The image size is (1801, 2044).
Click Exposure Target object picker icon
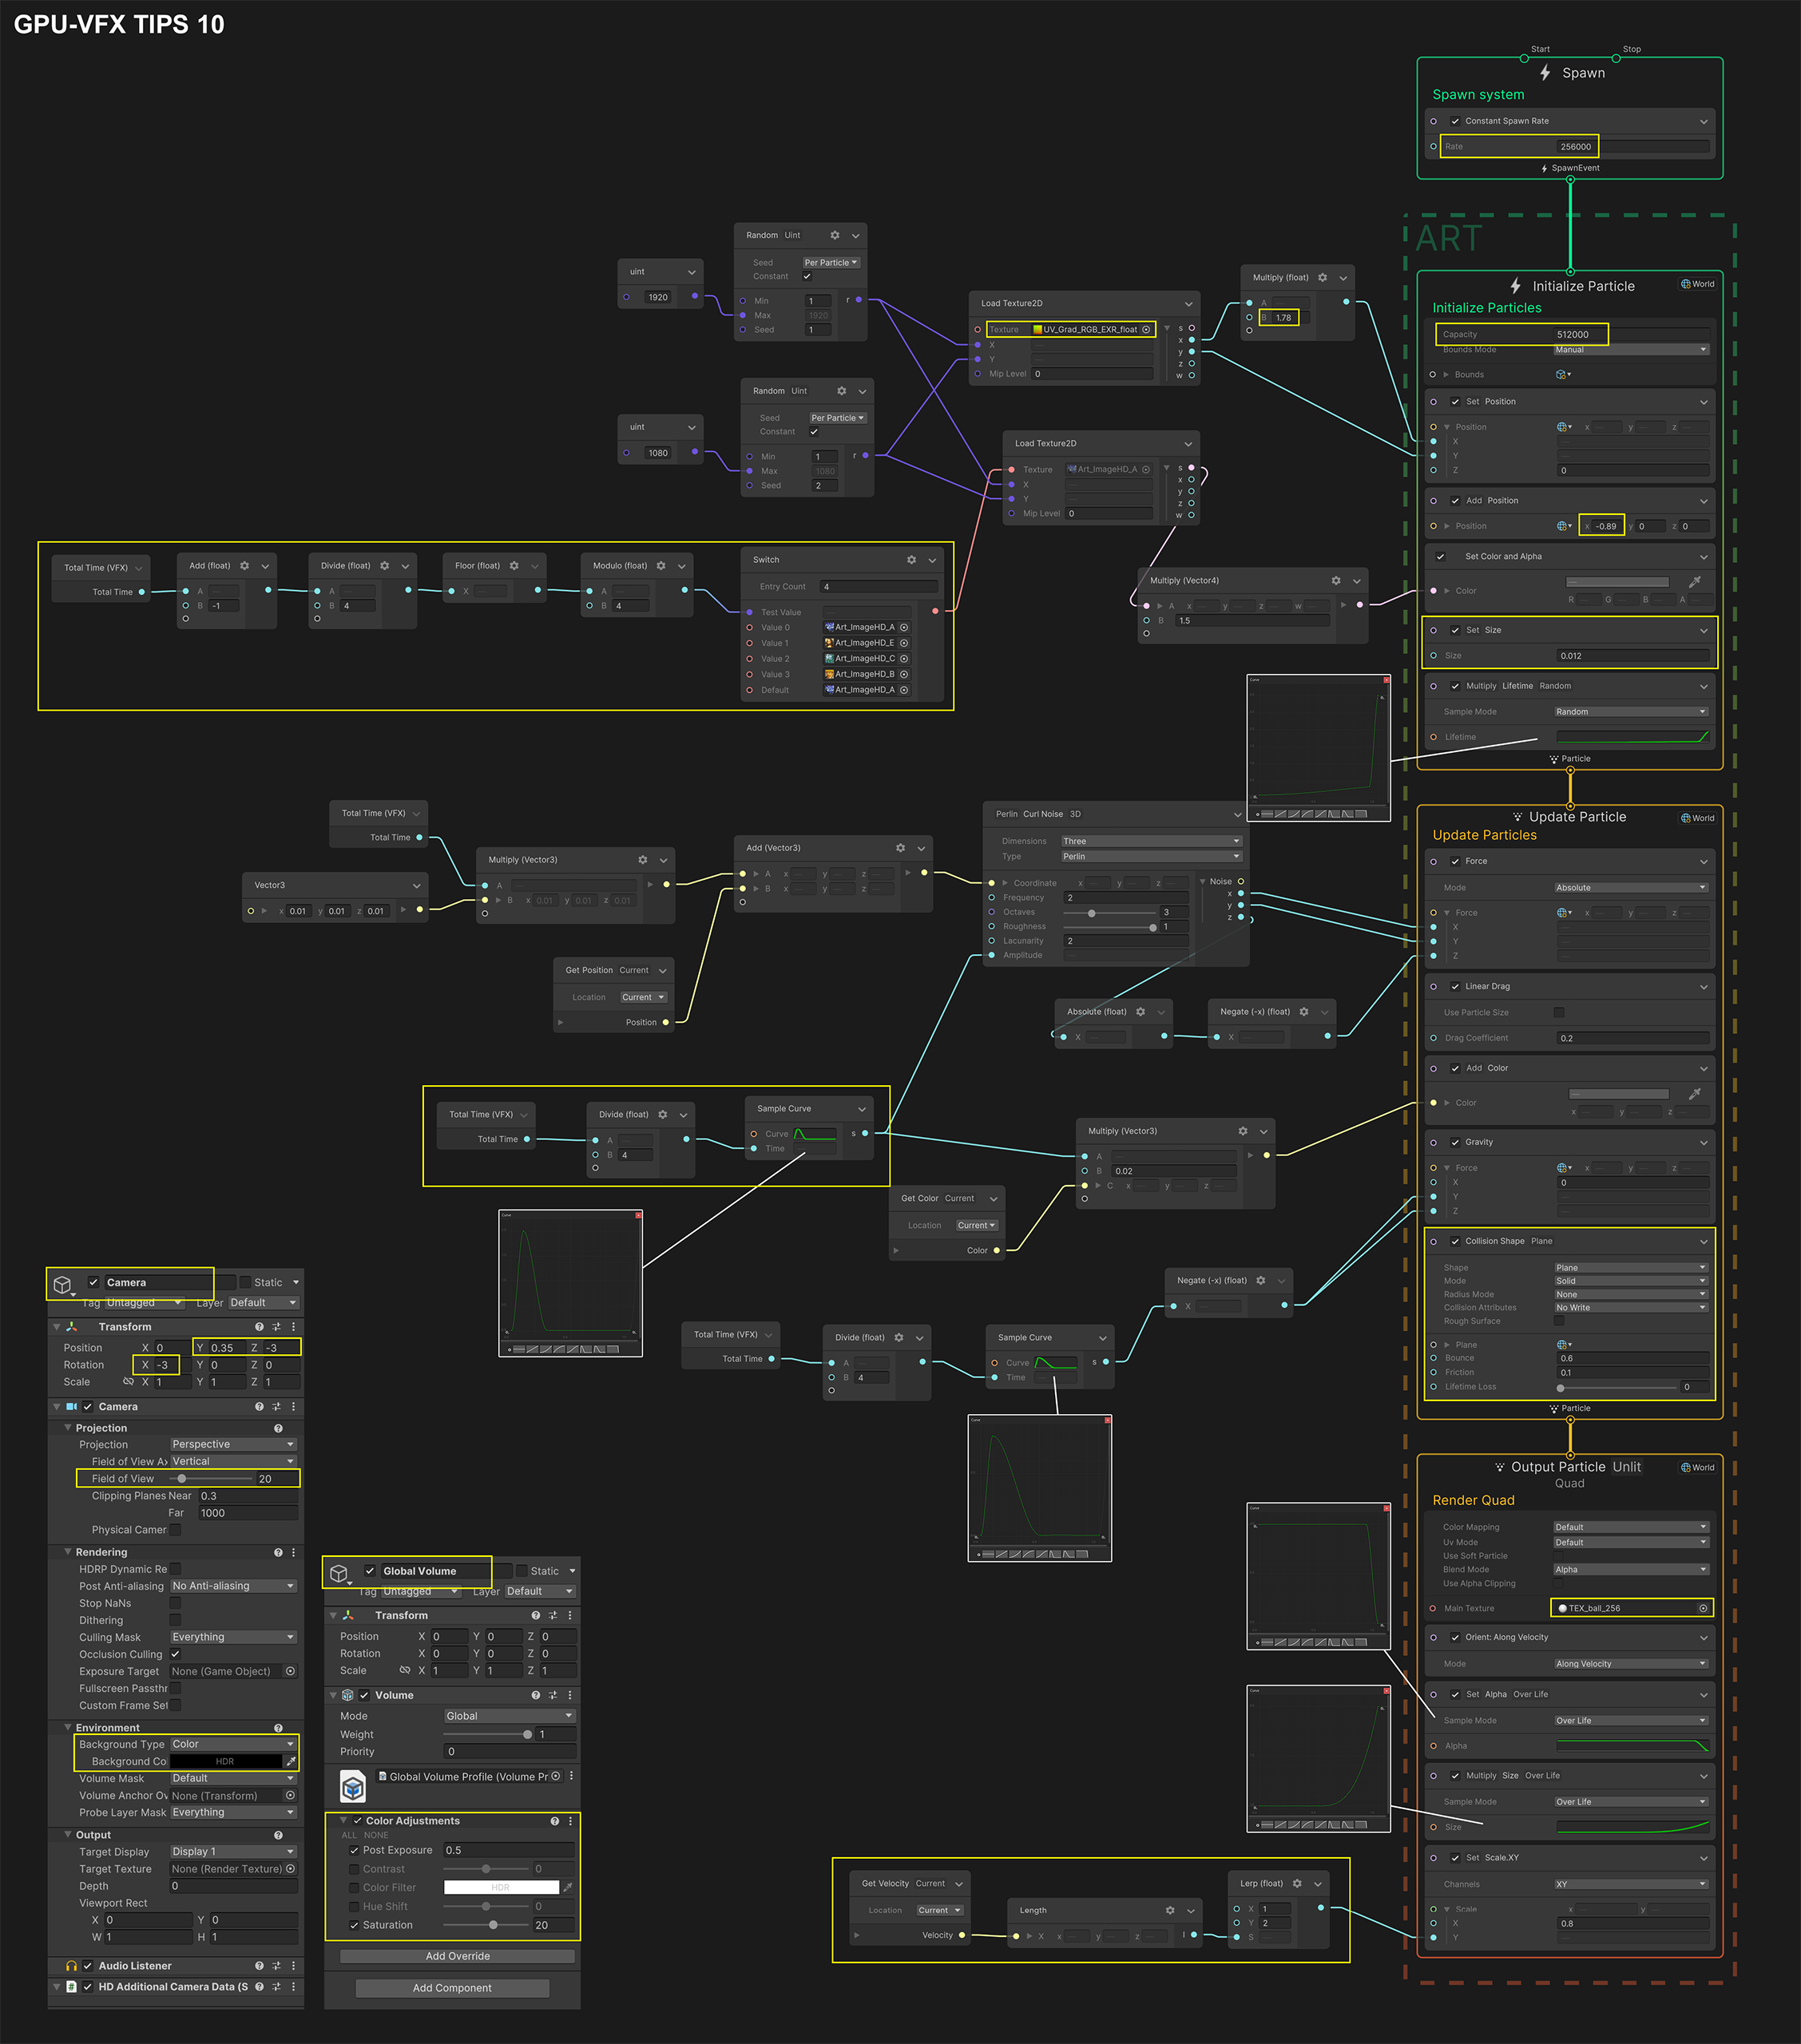coord(290,1671)
